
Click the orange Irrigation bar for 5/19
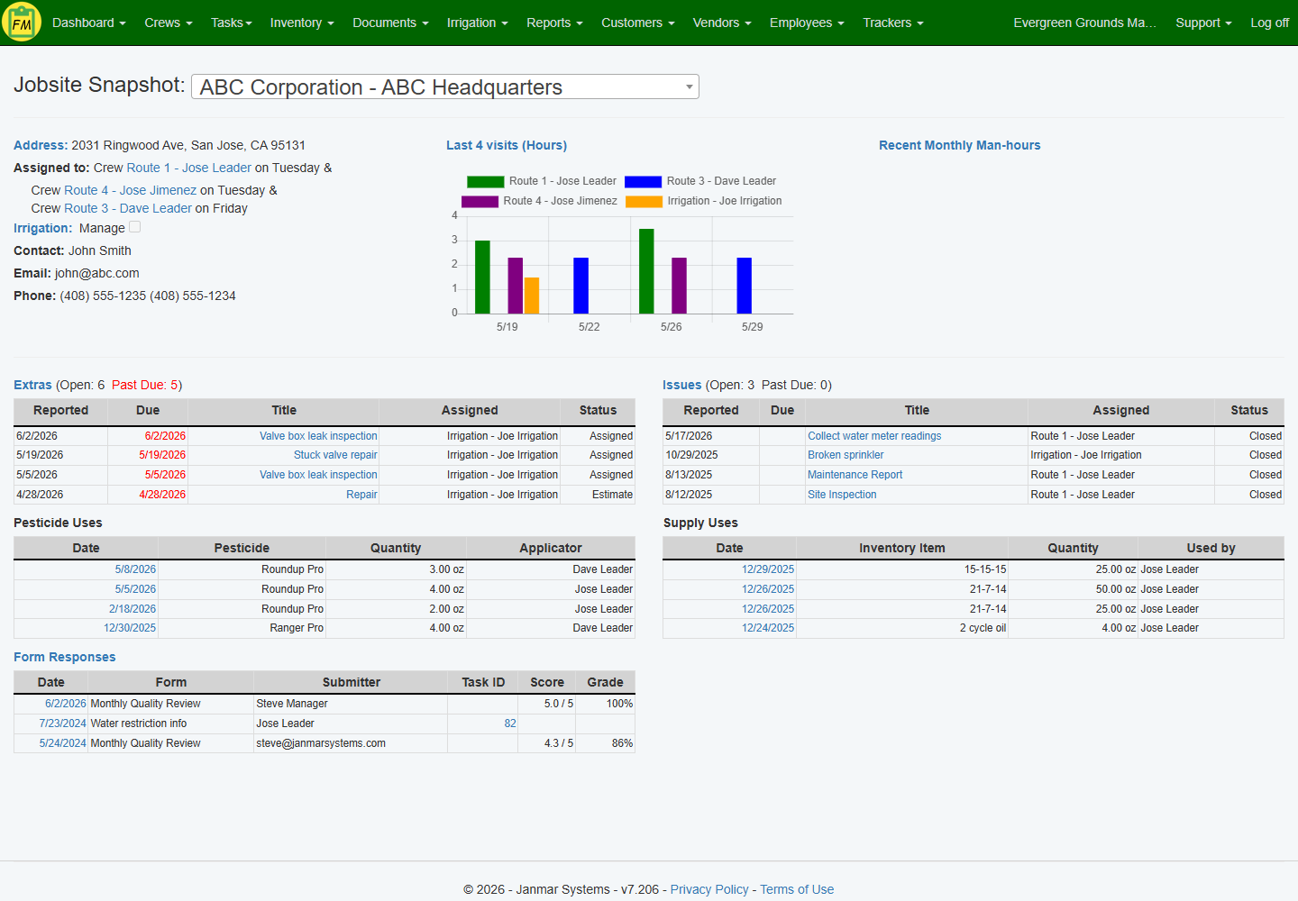point(532,296)
